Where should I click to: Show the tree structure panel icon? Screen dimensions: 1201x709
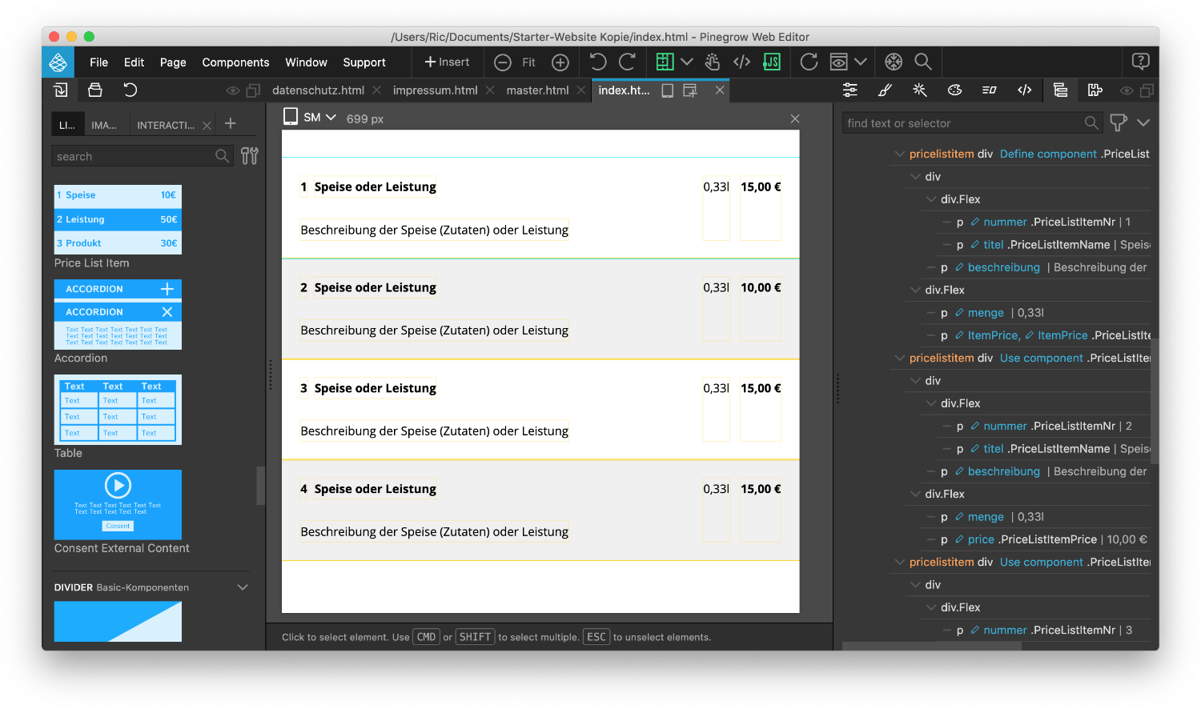(1060, 90)
